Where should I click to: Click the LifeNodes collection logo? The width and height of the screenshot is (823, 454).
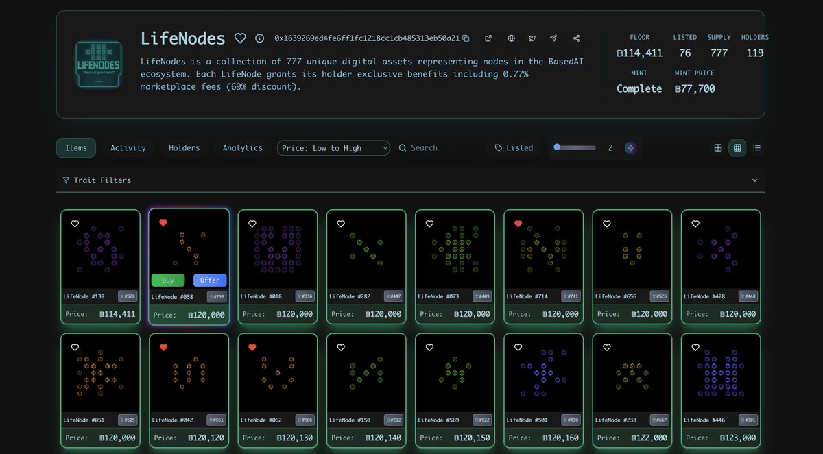[98, 64]
